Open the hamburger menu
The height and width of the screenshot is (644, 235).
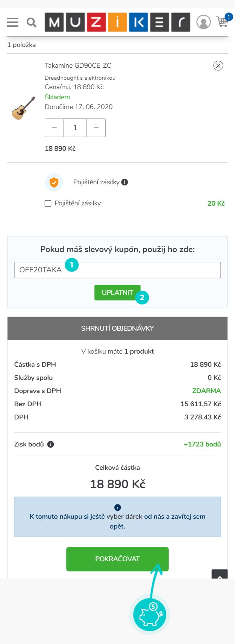point(13,22)
